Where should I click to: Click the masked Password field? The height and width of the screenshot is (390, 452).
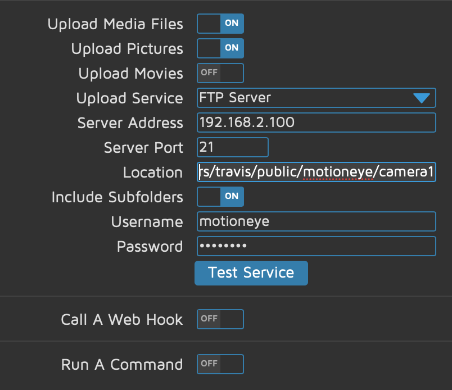pos(316,246)
